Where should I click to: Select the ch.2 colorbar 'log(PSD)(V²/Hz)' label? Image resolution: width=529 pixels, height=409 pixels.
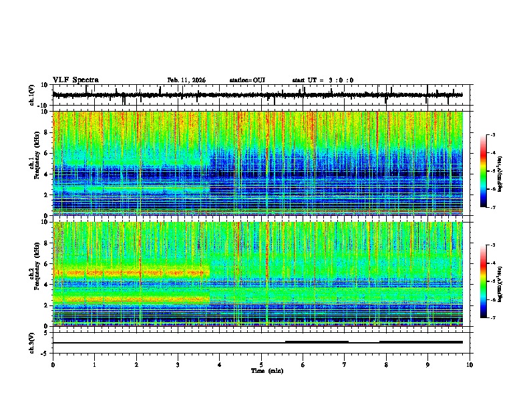click(500, 284)
